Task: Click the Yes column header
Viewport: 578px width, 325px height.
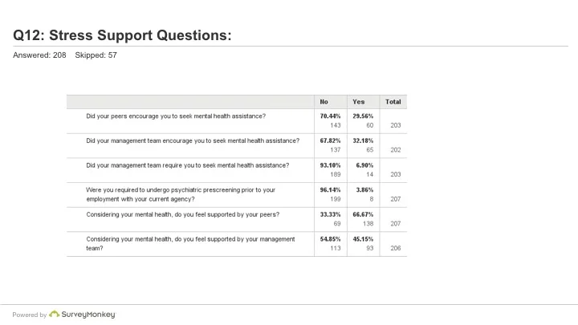Action: click(358, 102)
